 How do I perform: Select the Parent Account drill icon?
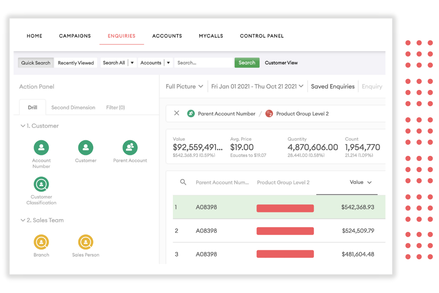tap(130, 147)
